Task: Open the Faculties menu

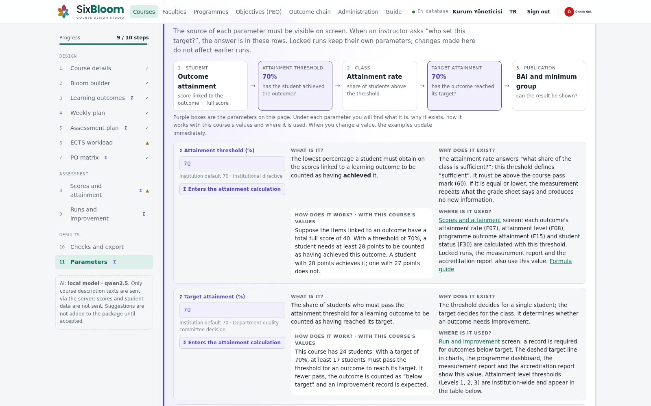Action: coord(174,12)
